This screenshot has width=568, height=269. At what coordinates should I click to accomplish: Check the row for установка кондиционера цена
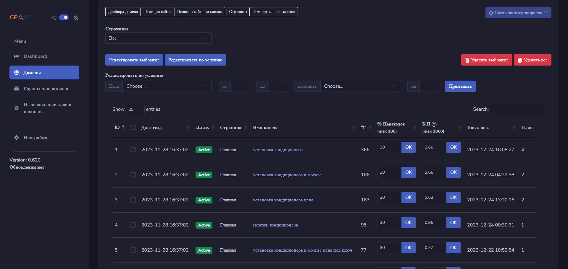point(133,200)
